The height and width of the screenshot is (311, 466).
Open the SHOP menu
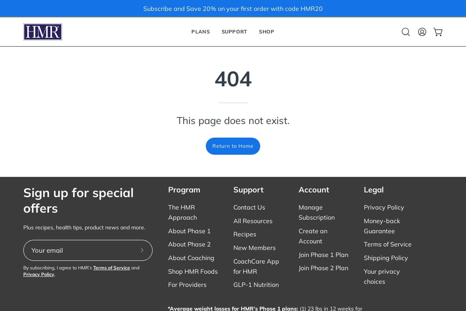[266, 32]
